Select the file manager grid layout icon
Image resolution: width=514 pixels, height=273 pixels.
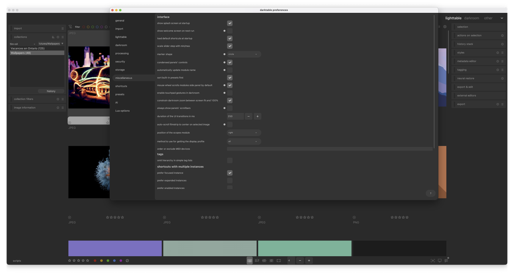point(250,261)
